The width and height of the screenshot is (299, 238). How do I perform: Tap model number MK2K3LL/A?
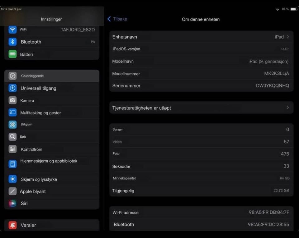click(277, 74)
